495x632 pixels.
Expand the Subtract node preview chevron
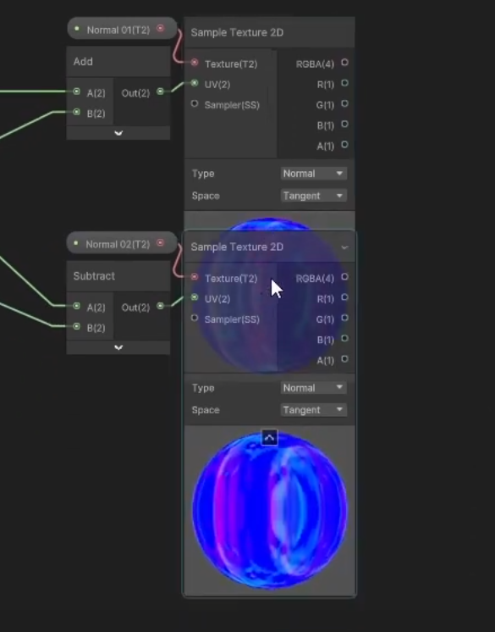tap(118, 347)
